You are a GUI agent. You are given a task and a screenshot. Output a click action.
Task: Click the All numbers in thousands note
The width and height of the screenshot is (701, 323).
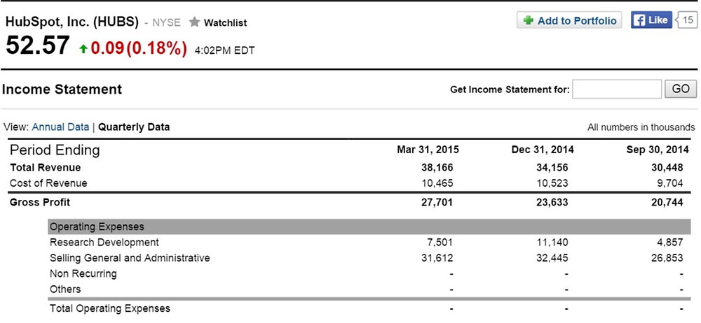point(641,128)
